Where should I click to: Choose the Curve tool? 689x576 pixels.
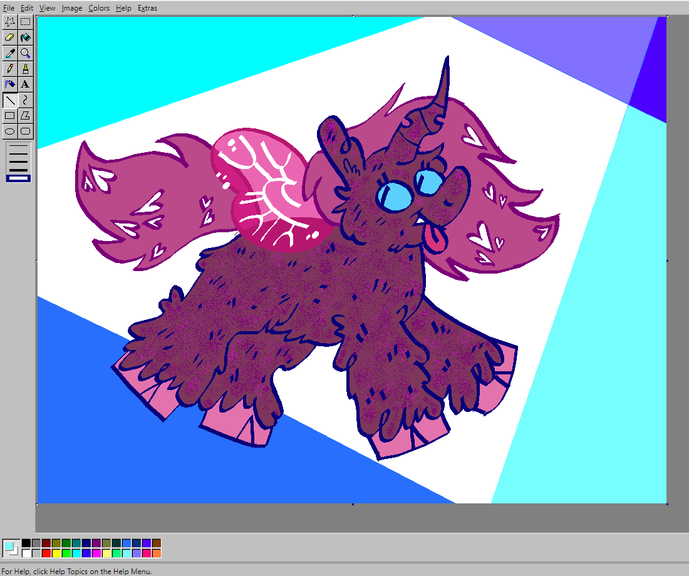pyautogui.click(x=26, y=100)
